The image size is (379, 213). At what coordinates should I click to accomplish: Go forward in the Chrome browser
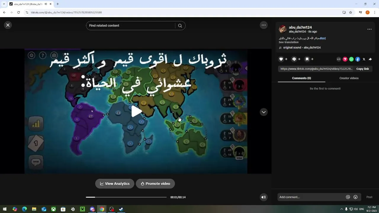click(11, 12)
